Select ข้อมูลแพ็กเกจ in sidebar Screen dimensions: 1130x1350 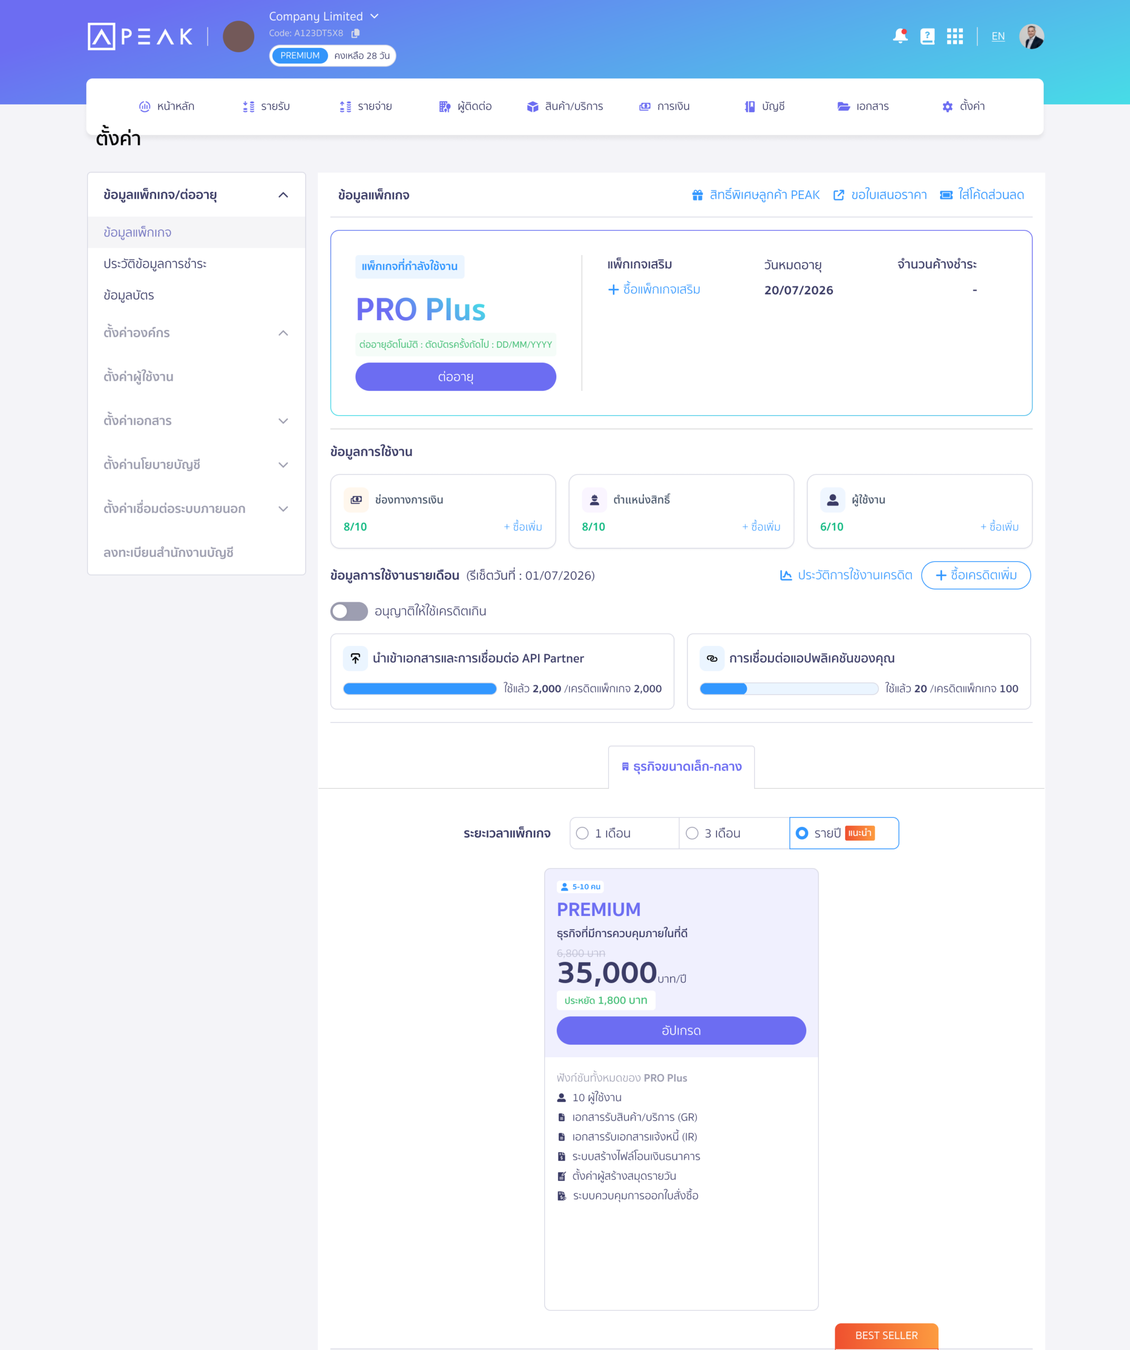coord(196,232)
